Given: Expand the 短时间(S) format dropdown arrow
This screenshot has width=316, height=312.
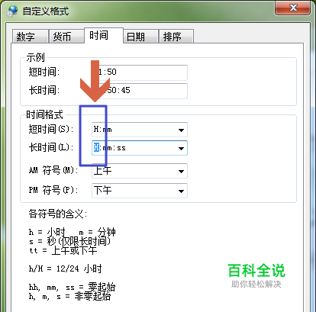Looking at the screenshot, I should coord(181,130).
